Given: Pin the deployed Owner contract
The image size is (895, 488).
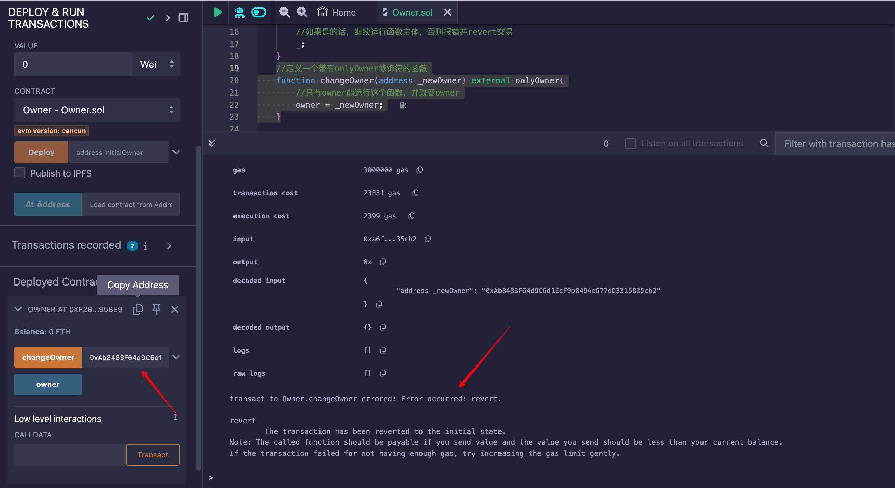Looking at the screenshot, I should click(156, 309).
